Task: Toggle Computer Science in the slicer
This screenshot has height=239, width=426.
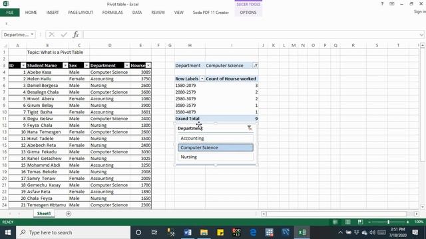Action: pos(216,147)
